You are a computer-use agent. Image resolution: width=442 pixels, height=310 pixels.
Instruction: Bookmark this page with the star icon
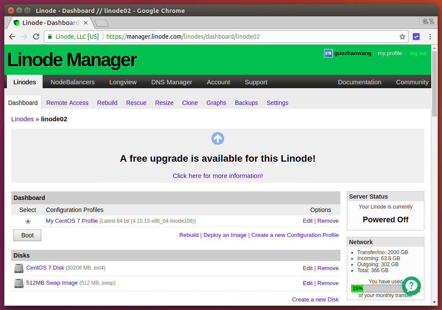[x=402, y=37]
